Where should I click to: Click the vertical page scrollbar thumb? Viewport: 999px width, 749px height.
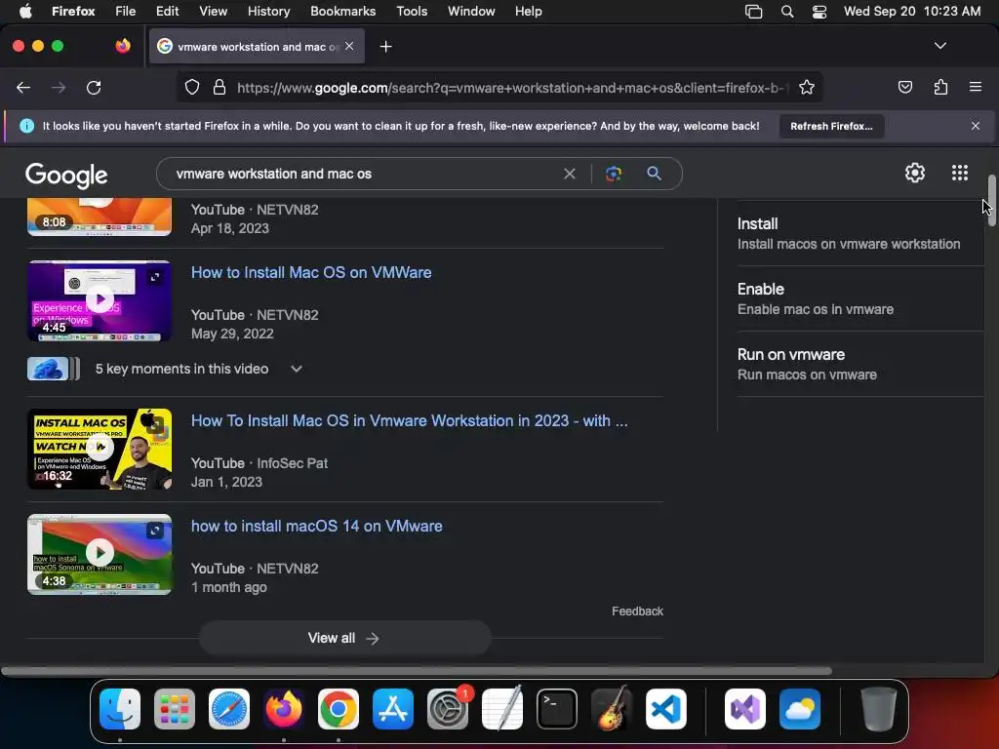(991, 201)
